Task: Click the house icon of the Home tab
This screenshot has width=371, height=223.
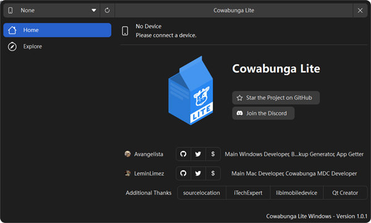Action: [x=12, y=30]
